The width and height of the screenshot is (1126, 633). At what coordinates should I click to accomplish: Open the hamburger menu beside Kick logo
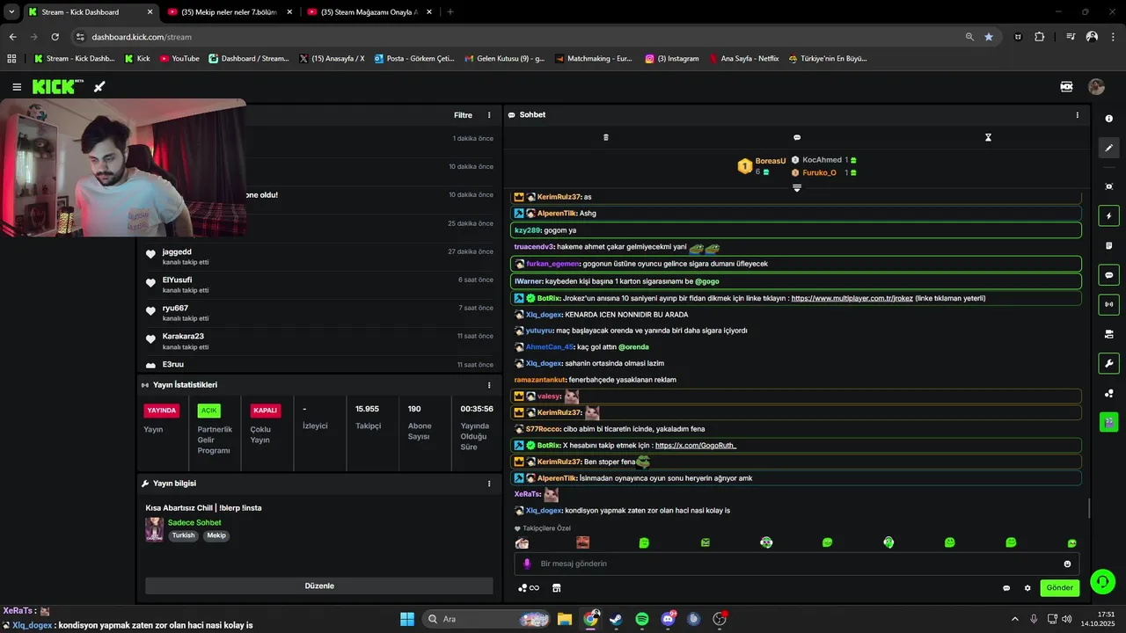(x=17, y=87)
